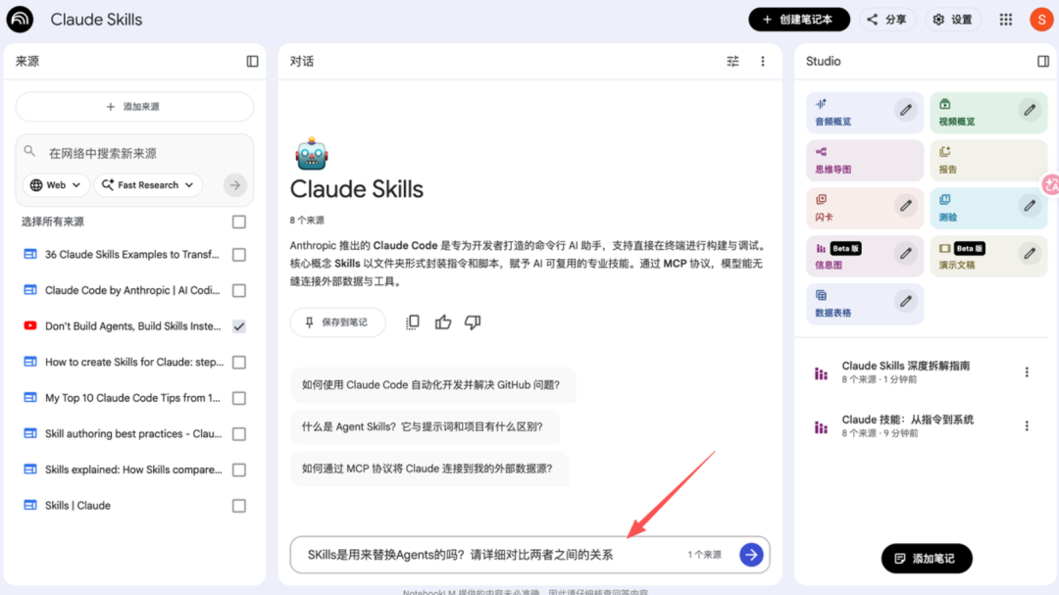Click the Claude Skills robot emoji
The height and width of the screenshot is (595, 1059).
312,153
